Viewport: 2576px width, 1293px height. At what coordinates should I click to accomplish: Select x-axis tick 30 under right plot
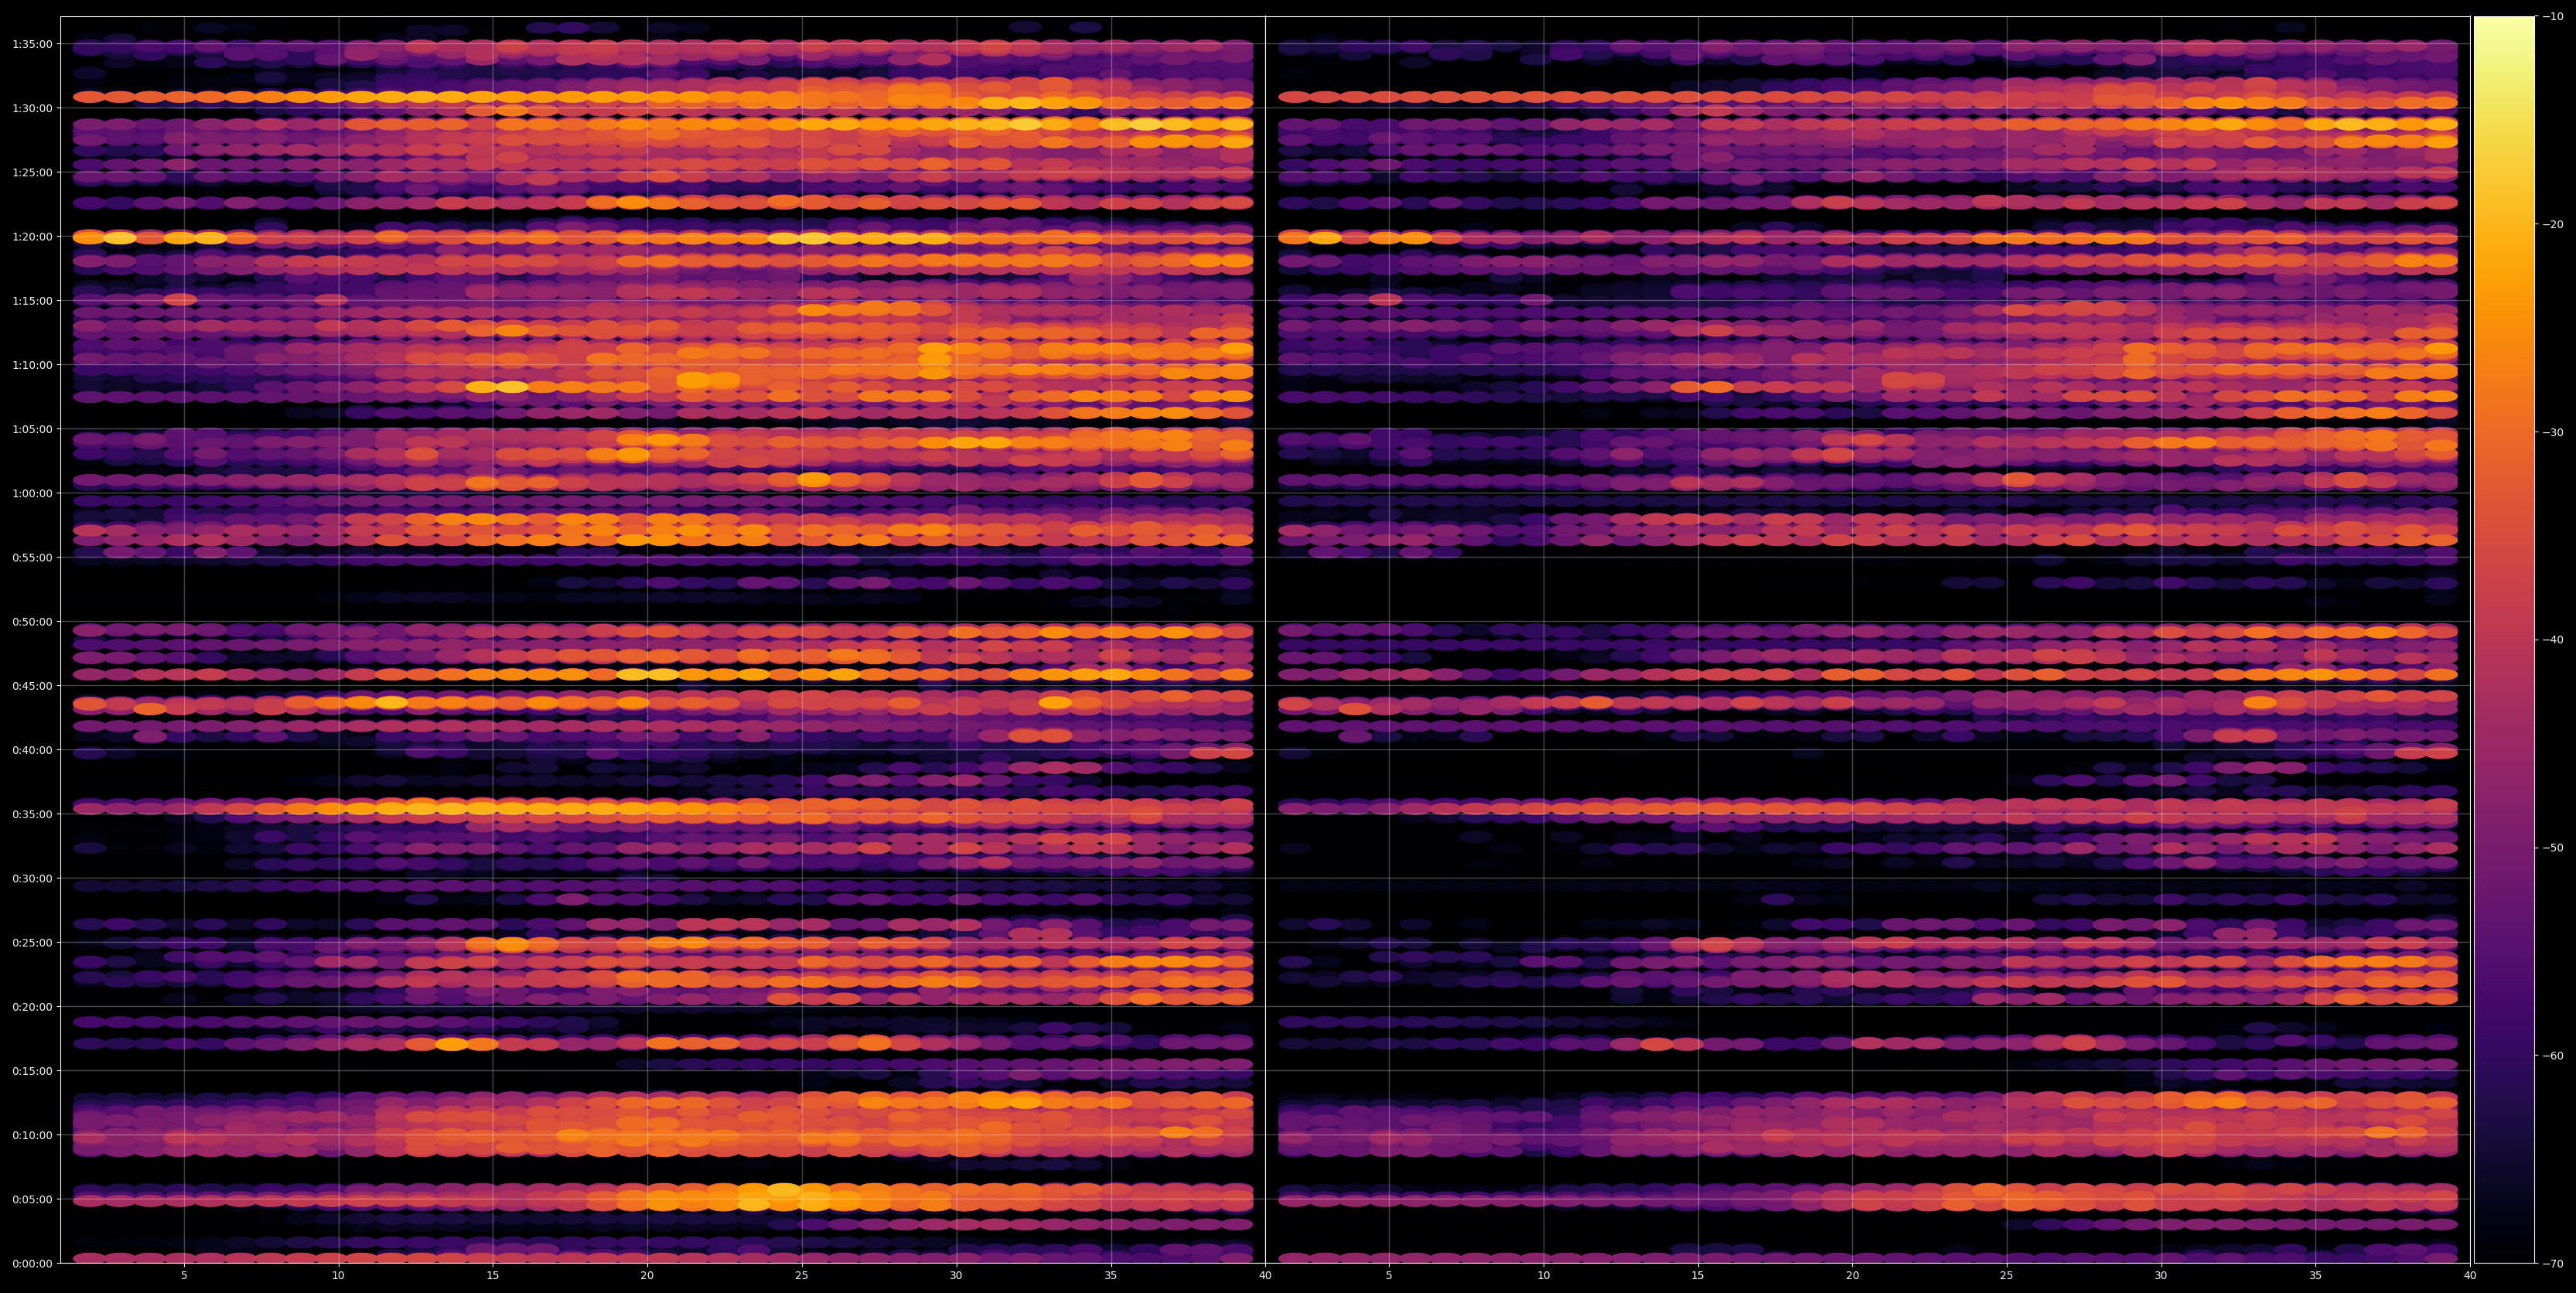tap(2161, 1275)
